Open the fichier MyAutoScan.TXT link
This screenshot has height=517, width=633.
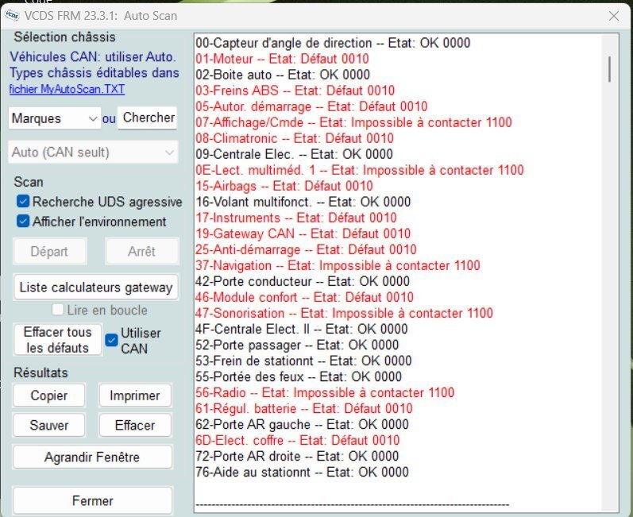67,89
